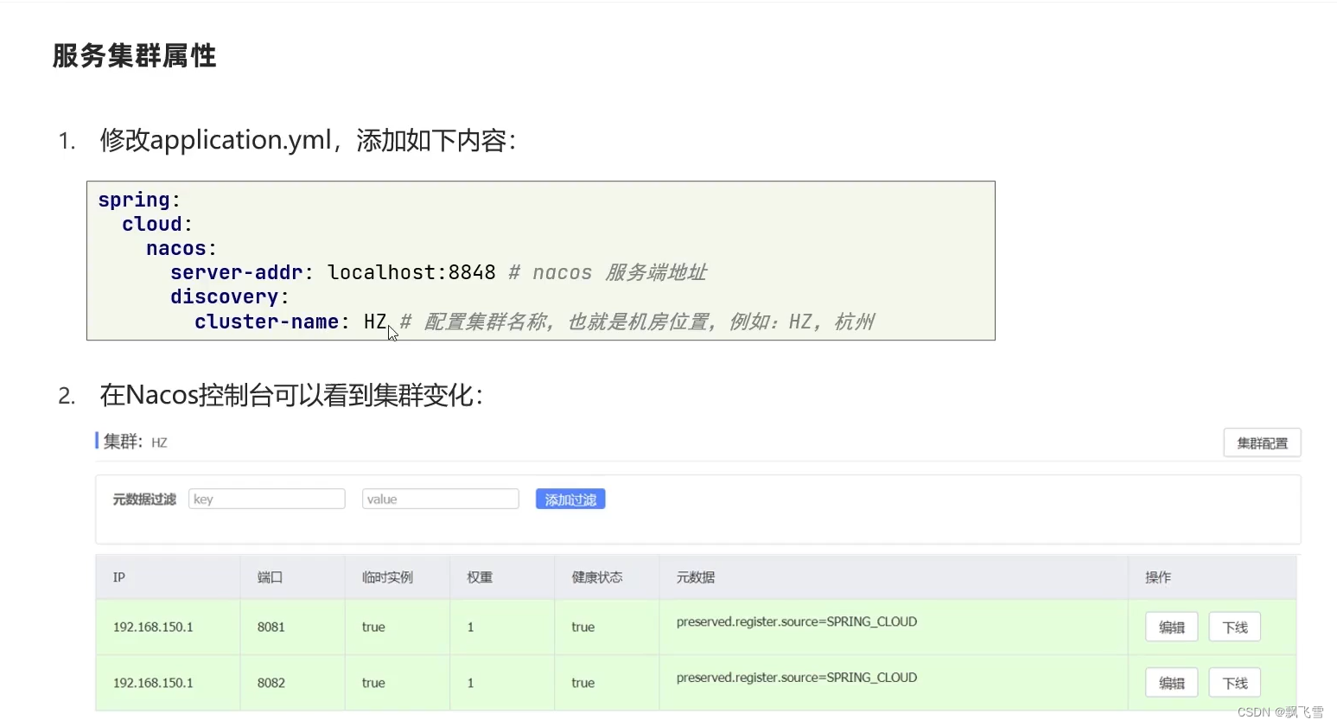1337x726 pixels.
Task: Click the nacos: code line
Action: pyautogui.click(x=181, y=249)
